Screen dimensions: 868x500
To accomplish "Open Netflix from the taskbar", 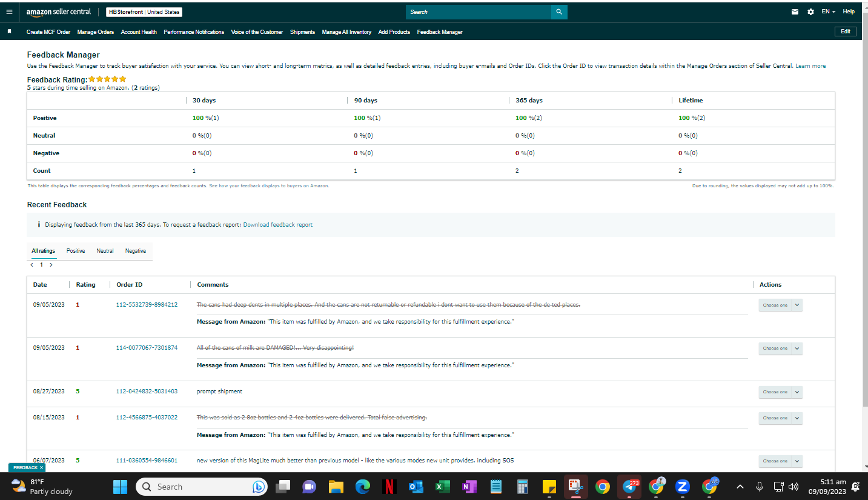I will tap(389, 487).
